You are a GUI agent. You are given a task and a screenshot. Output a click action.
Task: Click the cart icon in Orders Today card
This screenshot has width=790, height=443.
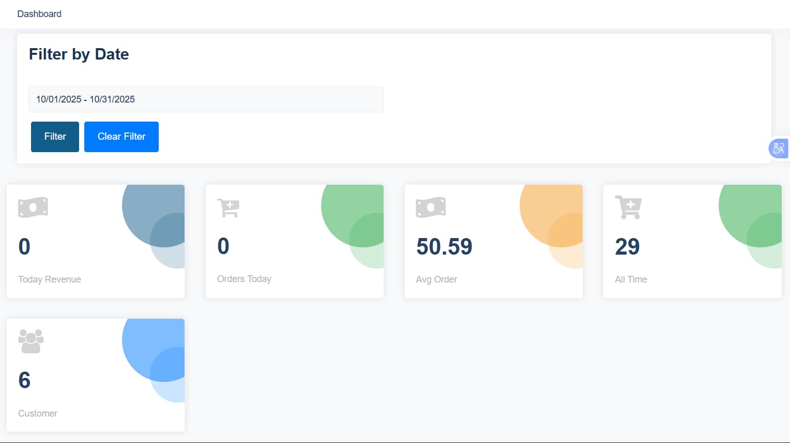point(228,208)
